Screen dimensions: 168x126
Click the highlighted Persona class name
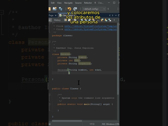pos(65,54)
